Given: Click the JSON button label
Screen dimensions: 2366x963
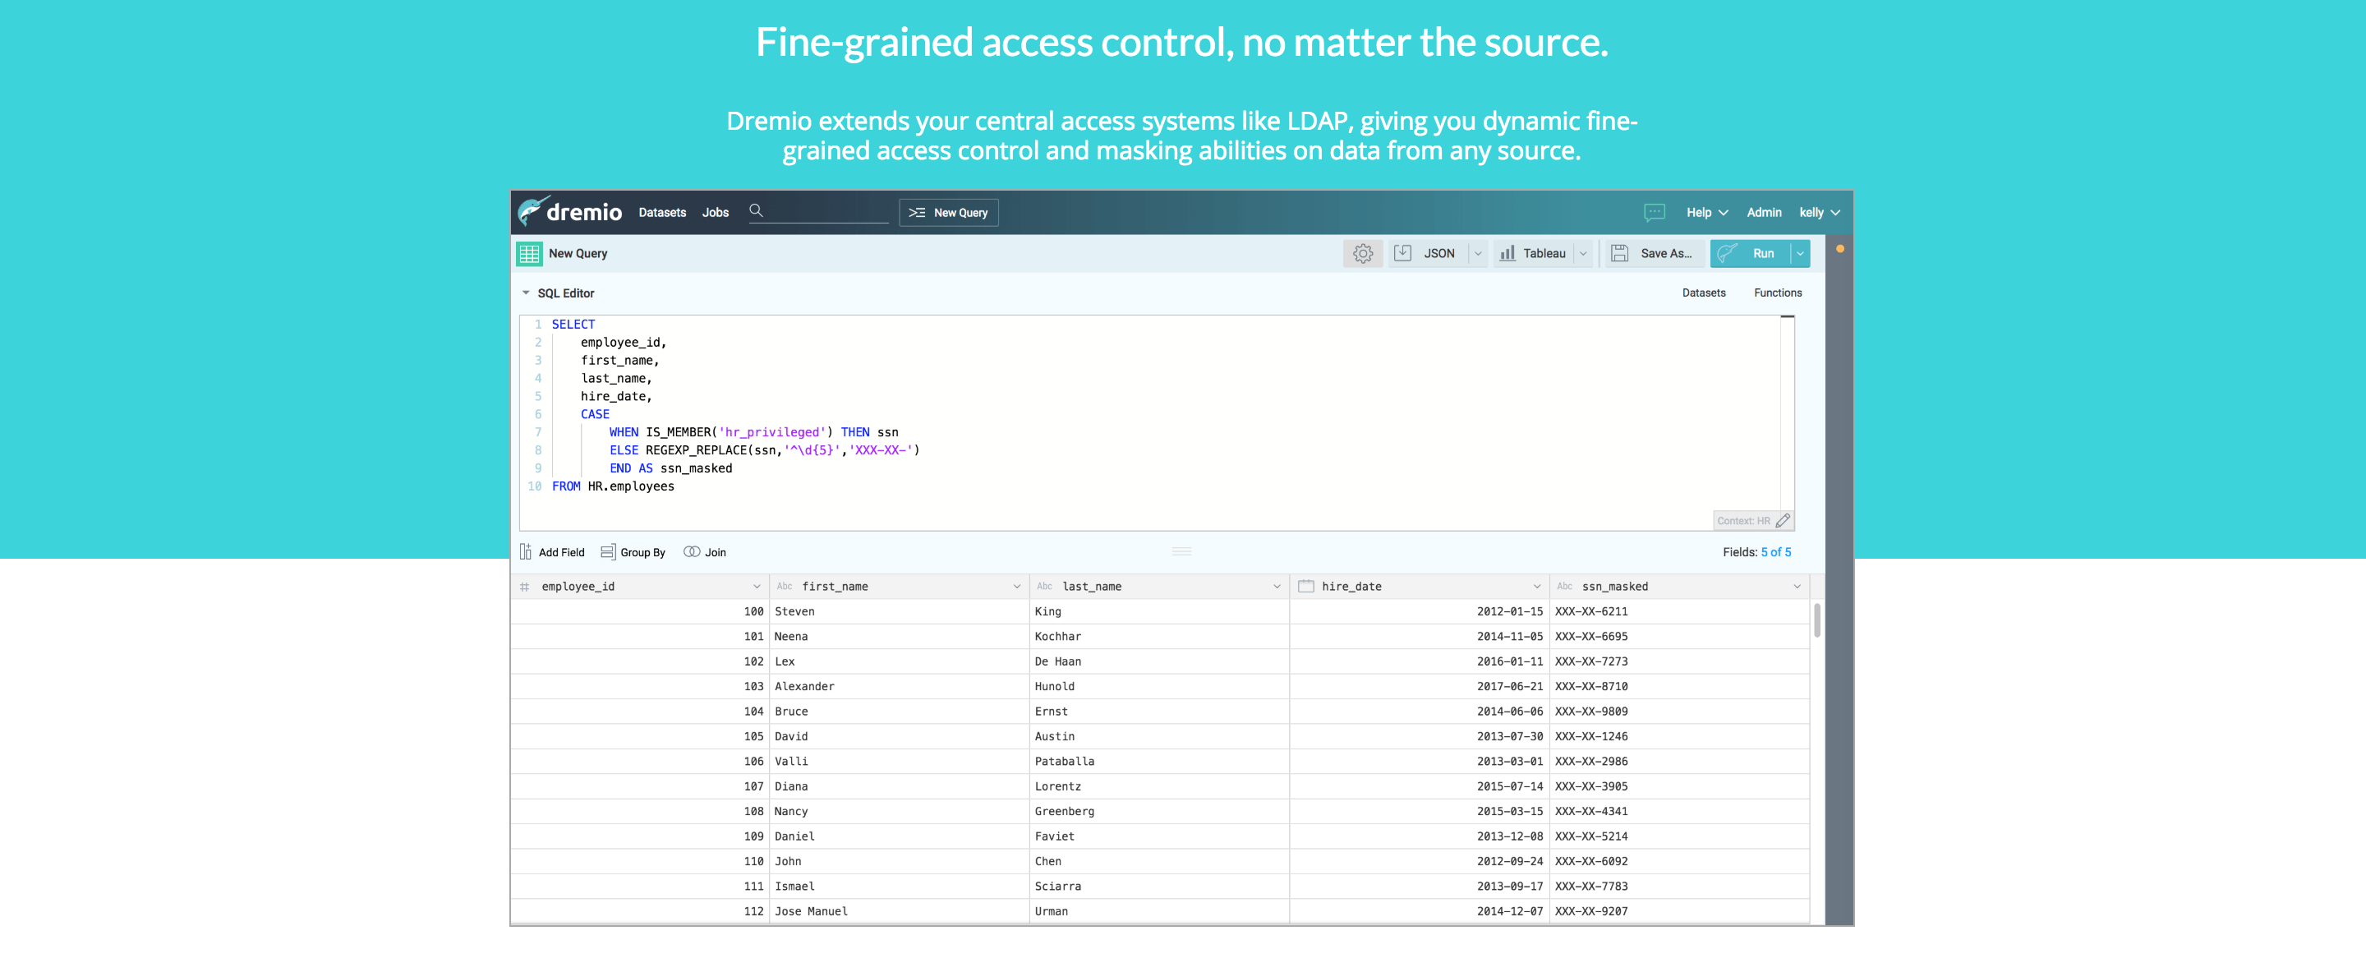Looking at the screenshot, I should pyautogui.click(x=1439, y=254).
